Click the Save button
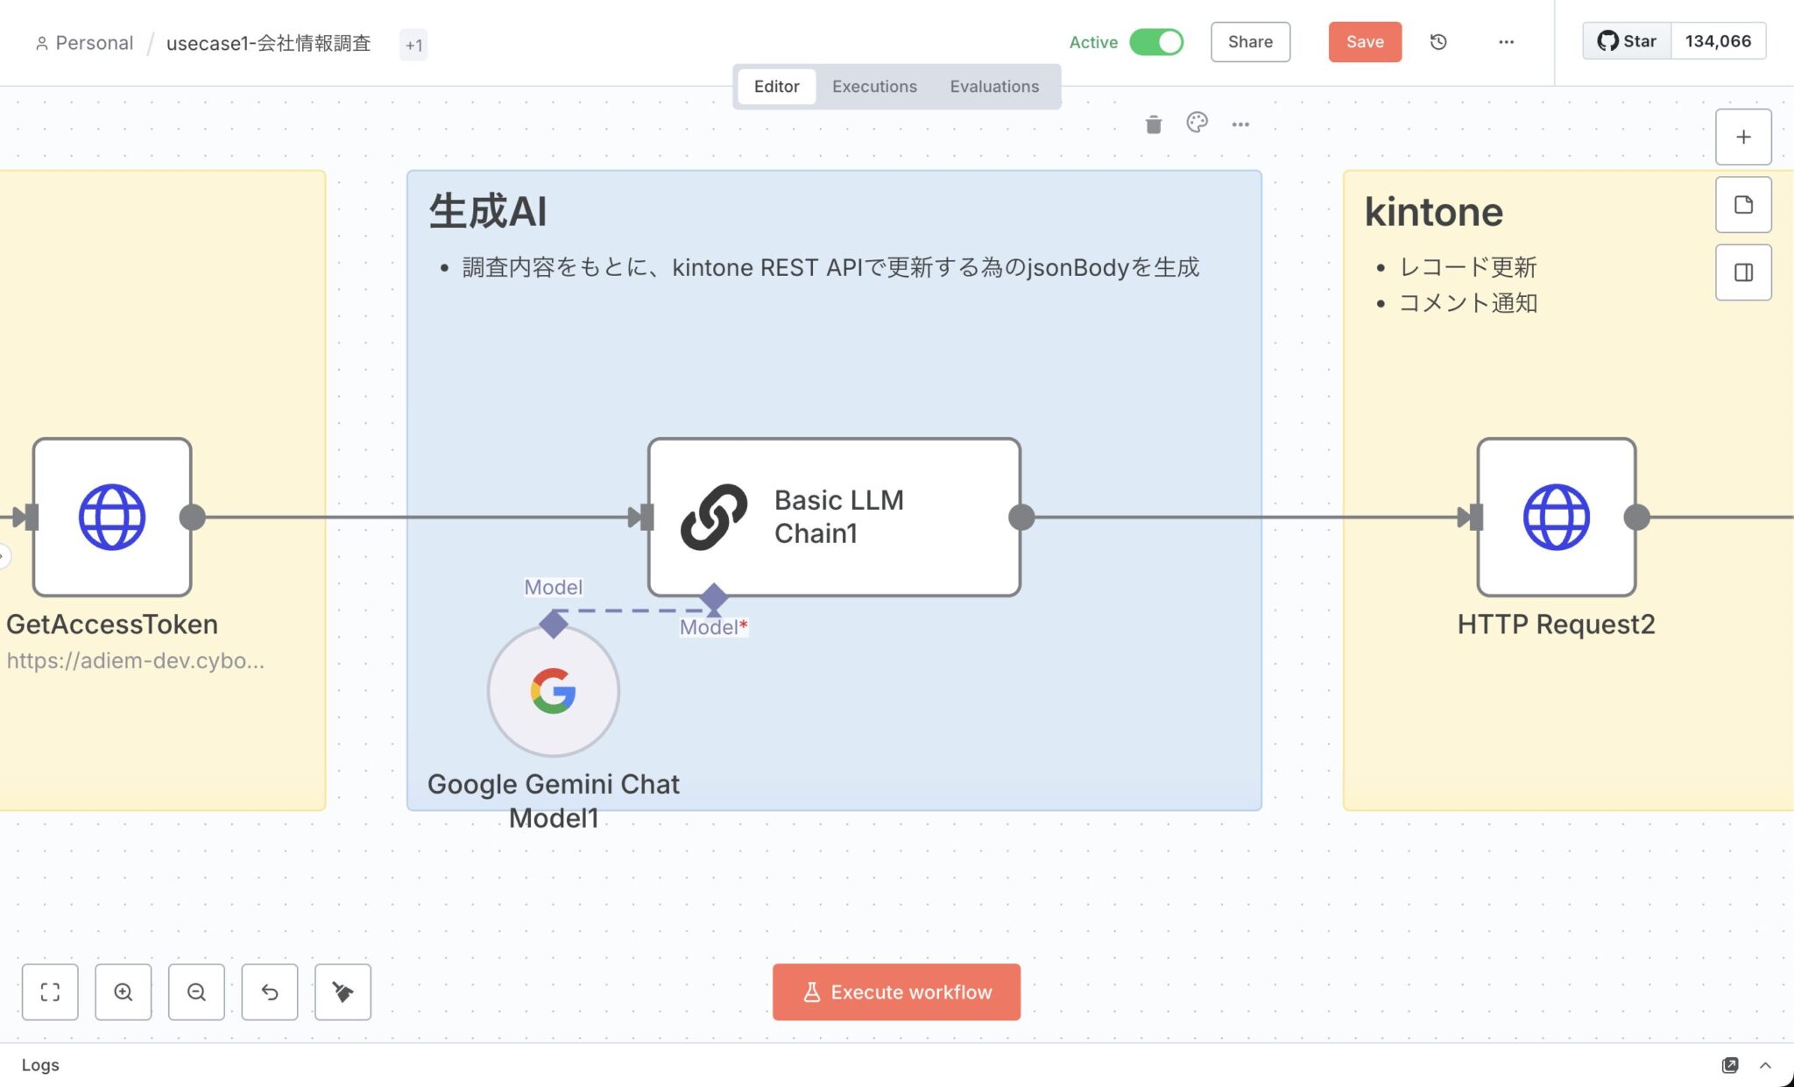Image resolution: width=1794 pixels, height=1087 pixels. (1364, 42)
